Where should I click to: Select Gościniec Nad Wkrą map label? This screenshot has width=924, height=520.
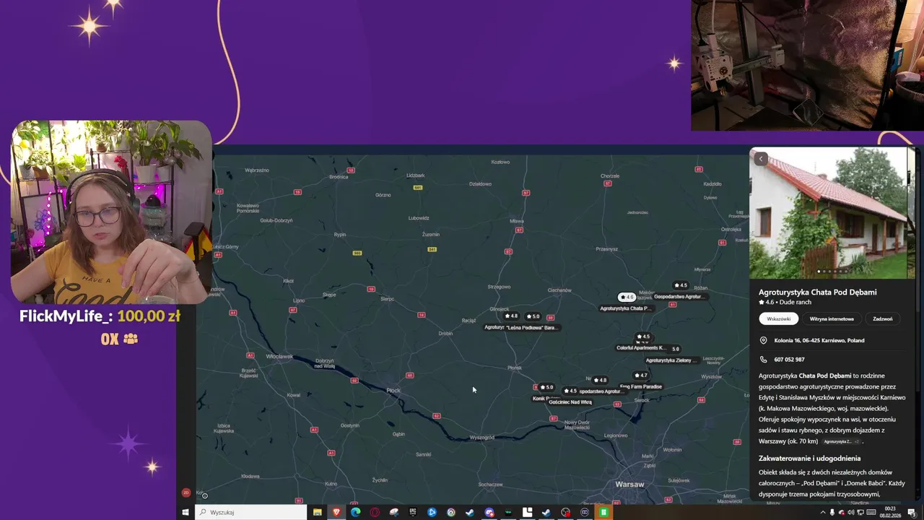[x=570, y=402]
